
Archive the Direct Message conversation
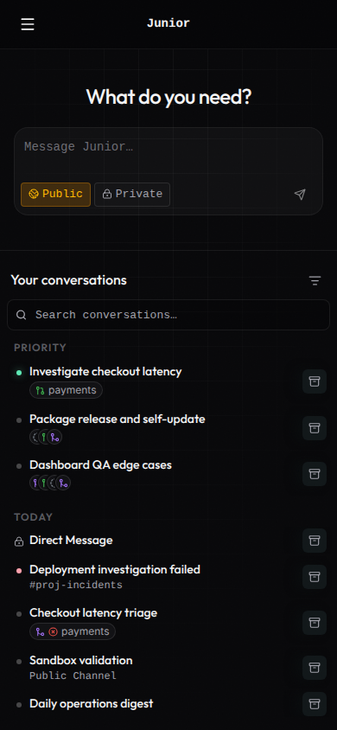tap(315, 541)
